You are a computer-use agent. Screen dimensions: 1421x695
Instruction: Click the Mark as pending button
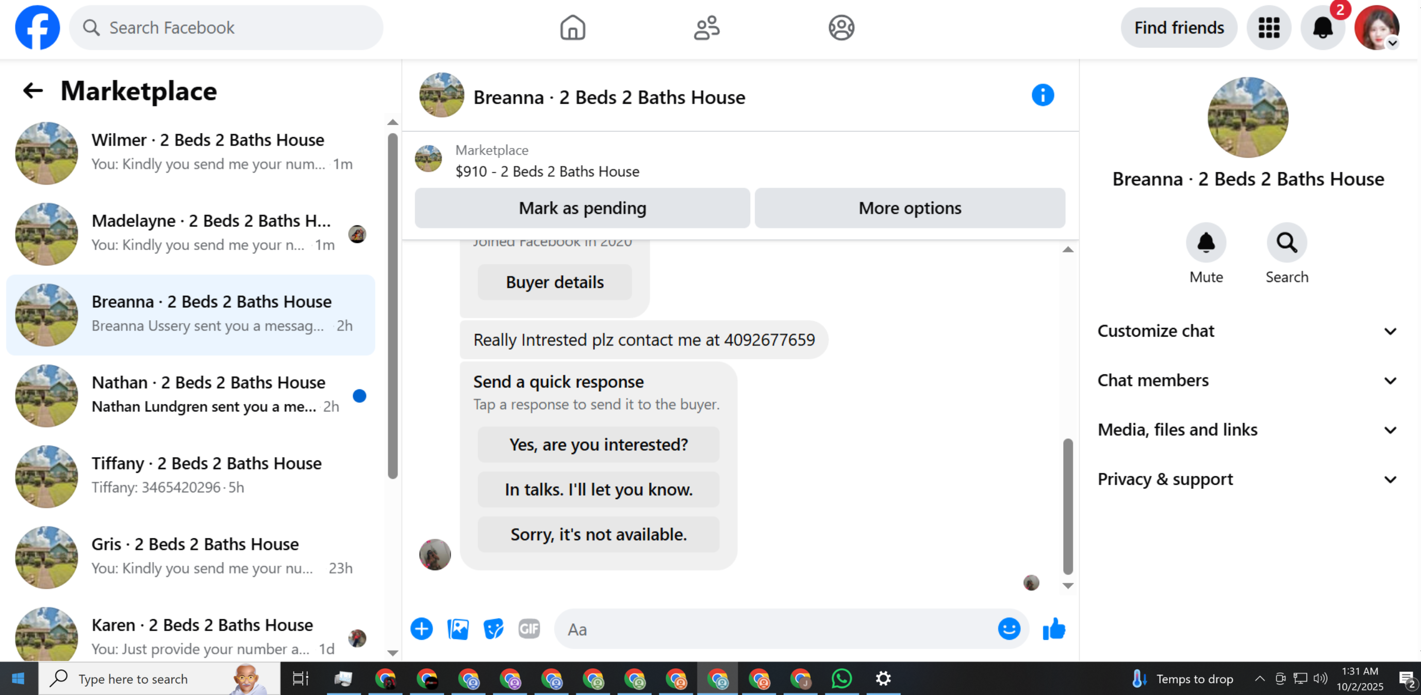point(582,208)
